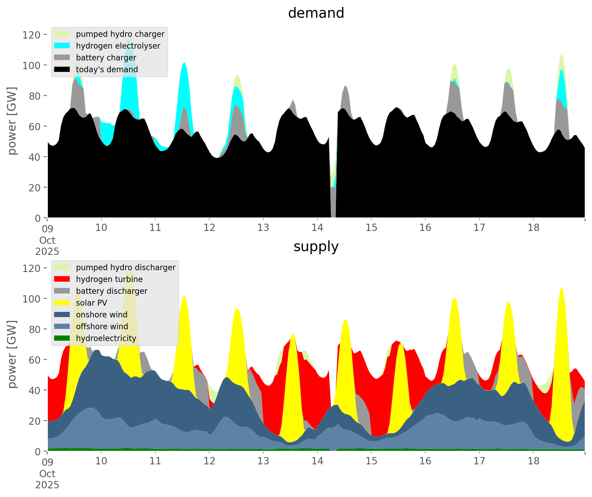Click date tick 14 on the demand chart
Screen dimensions: 592x497
point(317,228)
